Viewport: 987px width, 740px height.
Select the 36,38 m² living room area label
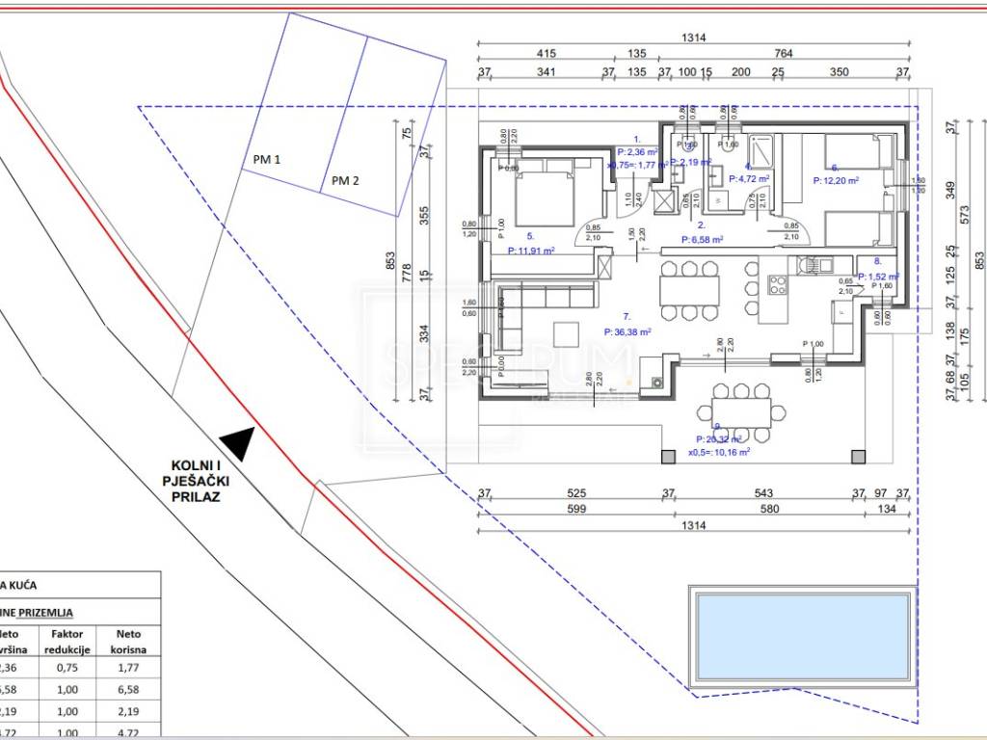[626, 330]
